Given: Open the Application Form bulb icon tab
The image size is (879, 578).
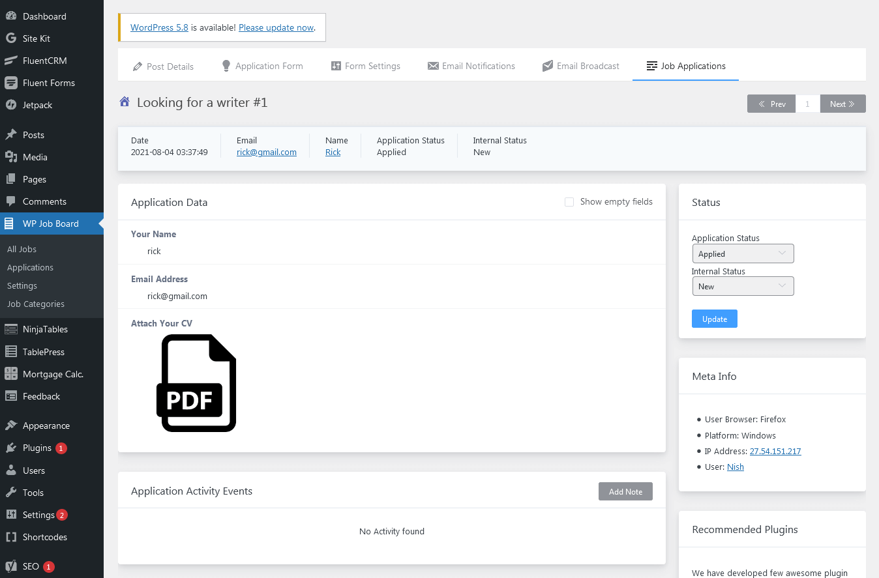Looking at the screenshot, I should coord(225,66).
